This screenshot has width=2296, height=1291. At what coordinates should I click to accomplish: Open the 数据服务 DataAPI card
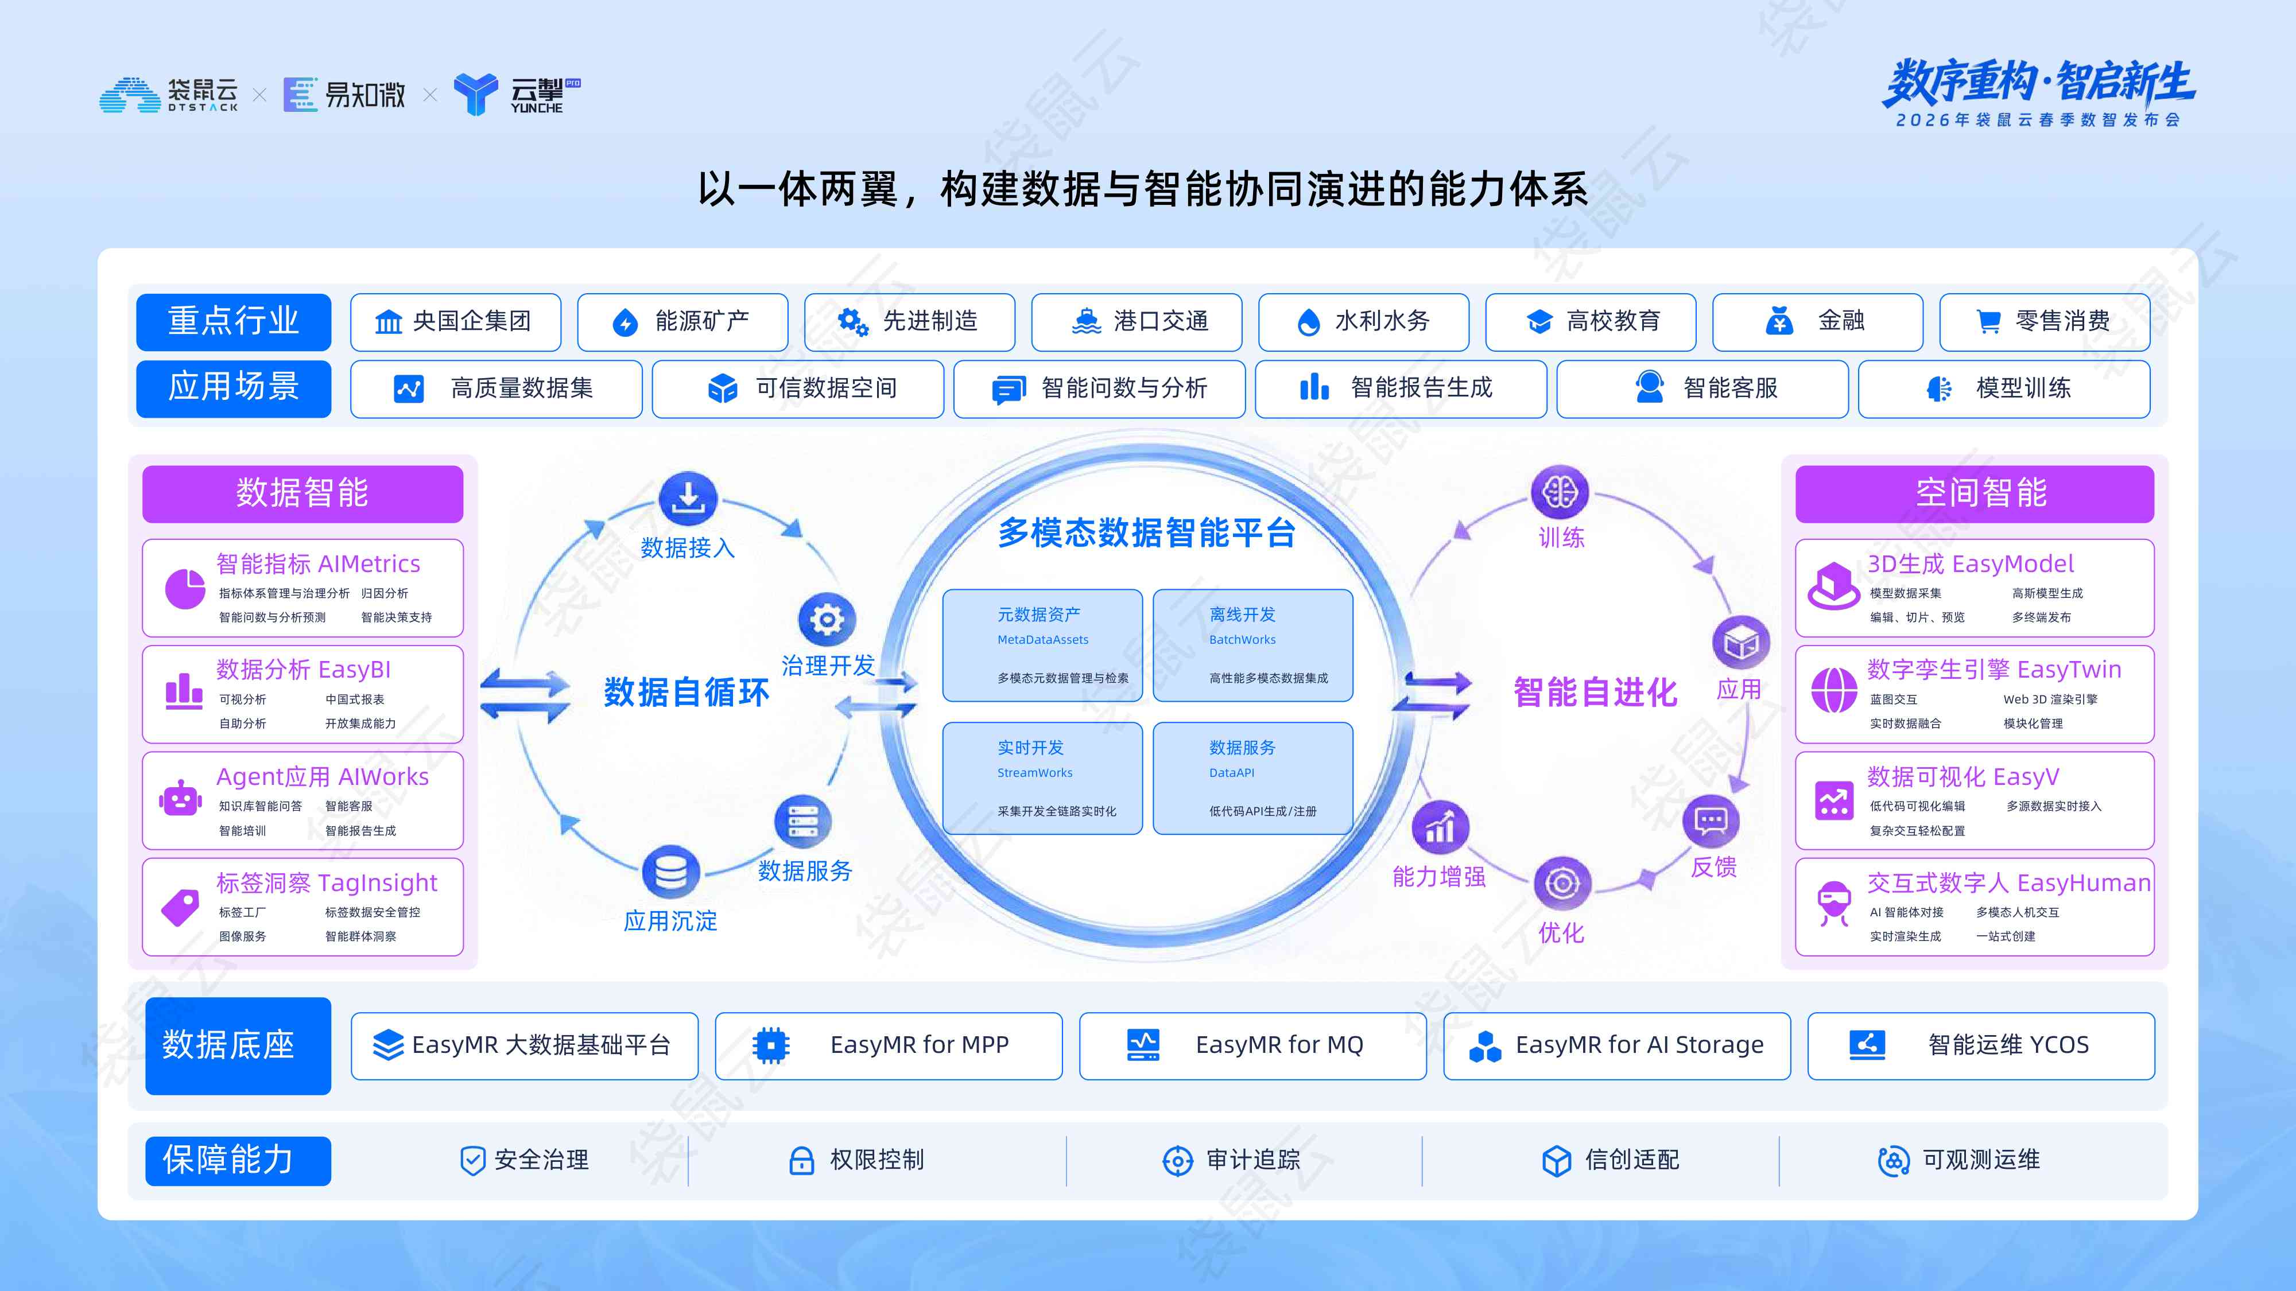coord(1252,778)
